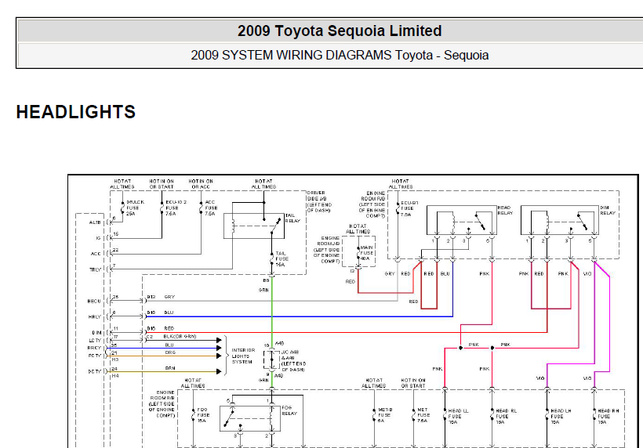This screenshot has height=448, width=643.
Task: Click ENGINE ROOM R/B label beside the ECU-B1 fuse
Action: 372,204
